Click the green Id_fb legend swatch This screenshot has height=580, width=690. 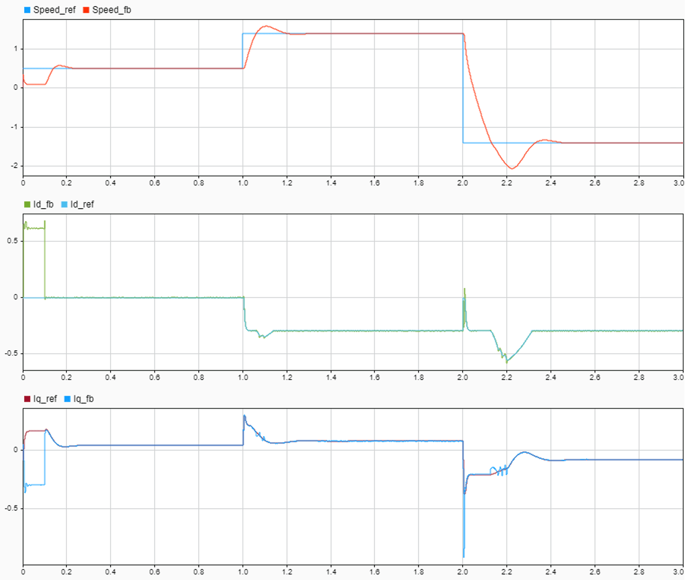(x=27, y=204)
